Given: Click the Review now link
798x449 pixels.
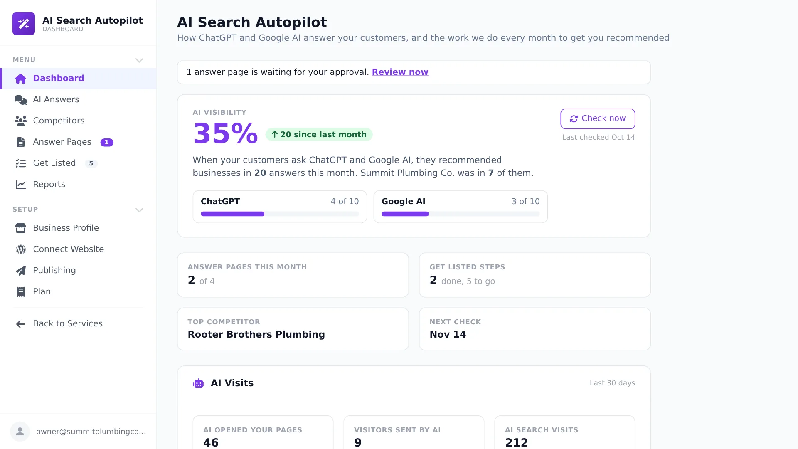Looking at the screenshot, I should 400,72.
